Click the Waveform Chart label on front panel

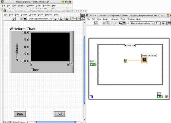click(x=23, y=29)
